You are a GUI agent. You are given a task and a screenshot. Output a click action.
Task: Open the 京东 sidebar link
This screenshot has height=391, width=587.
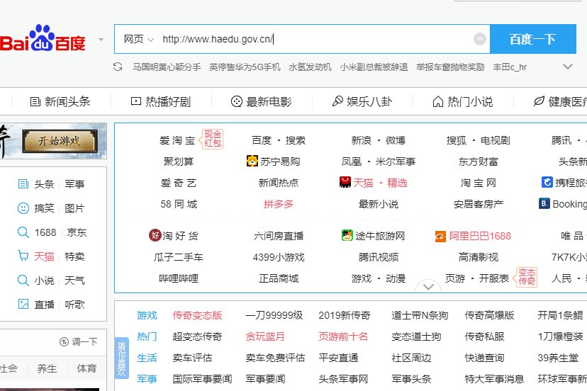pos(77,232)
